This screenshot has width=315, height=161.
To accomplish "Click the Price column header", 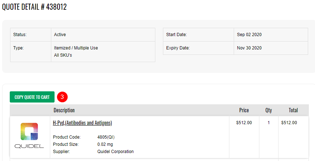I will tap(244, 110).
